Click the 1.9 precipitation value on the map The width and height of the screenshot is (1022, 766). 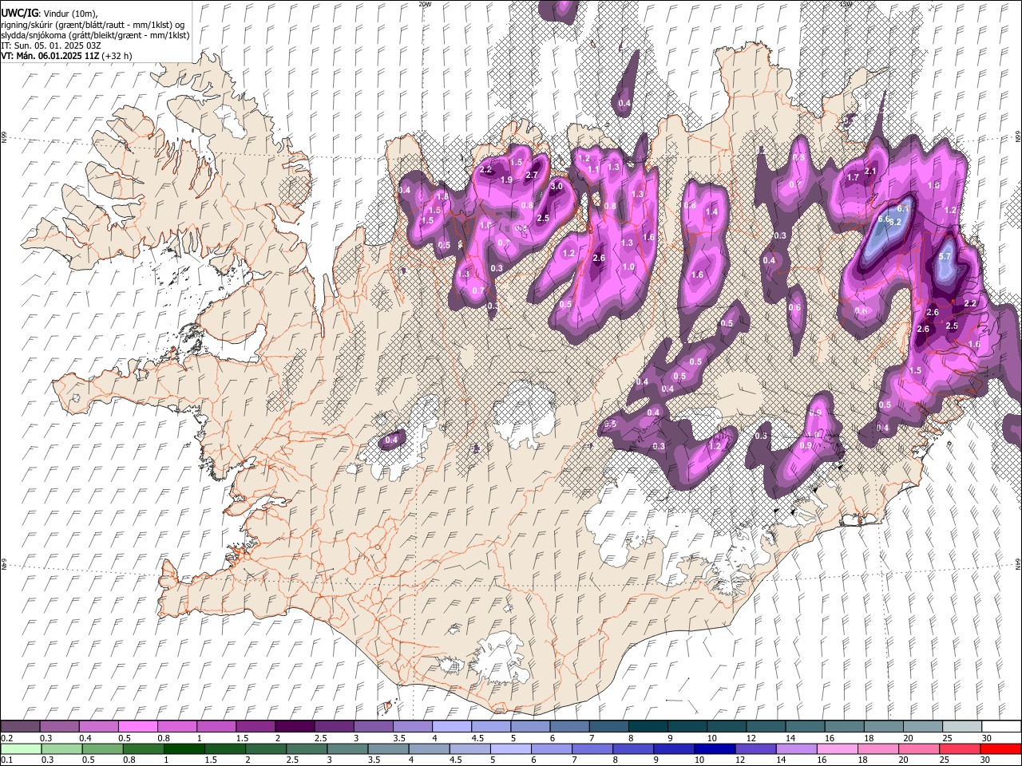(506, 180)
